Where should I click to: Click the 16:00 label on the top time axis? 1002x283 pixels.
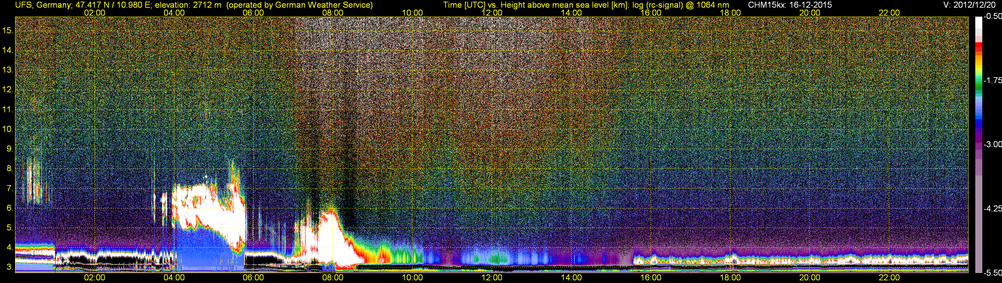[651, 13]
